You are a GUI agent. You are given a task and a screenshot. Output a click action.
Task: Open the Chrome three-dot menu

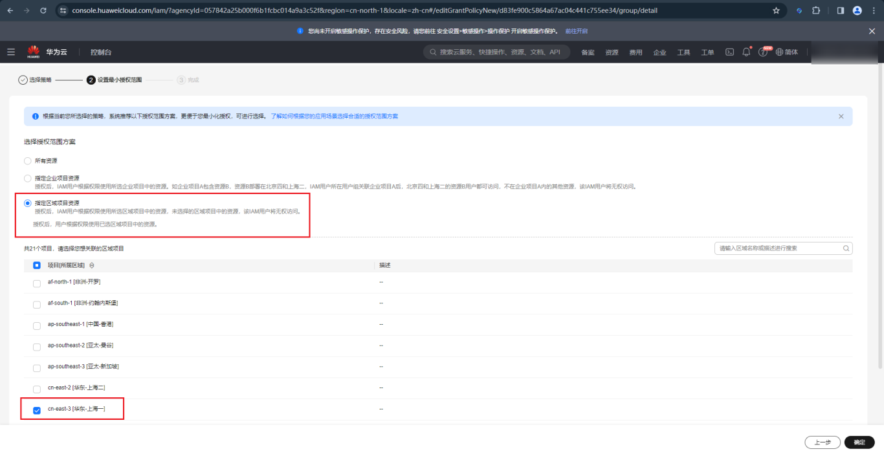(x=874, y=10)
